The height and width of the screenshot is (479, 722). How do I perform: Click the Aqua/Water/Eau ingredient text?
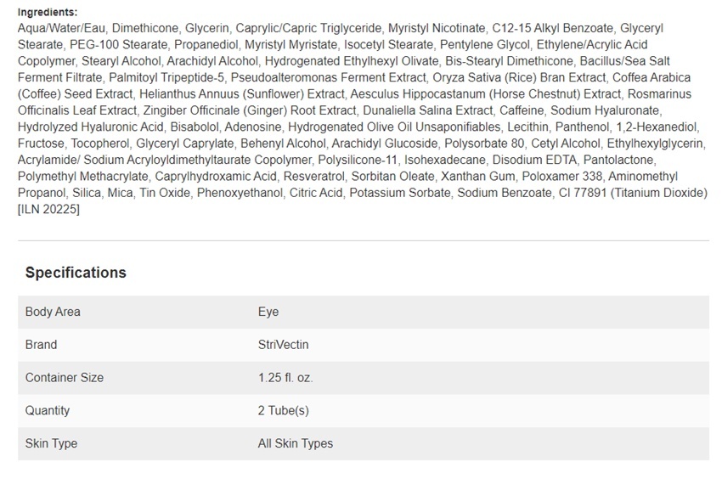pyautogui.click(x=62, y=28)
